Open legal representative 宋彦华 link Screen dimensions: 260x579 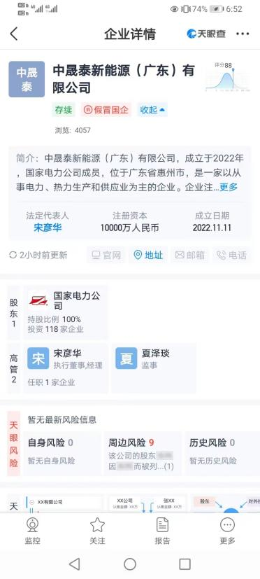48,228
